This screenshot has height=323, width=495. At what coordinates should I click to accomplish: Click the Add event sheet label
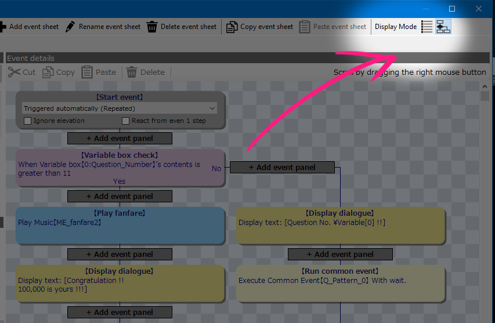pos(34,27)
